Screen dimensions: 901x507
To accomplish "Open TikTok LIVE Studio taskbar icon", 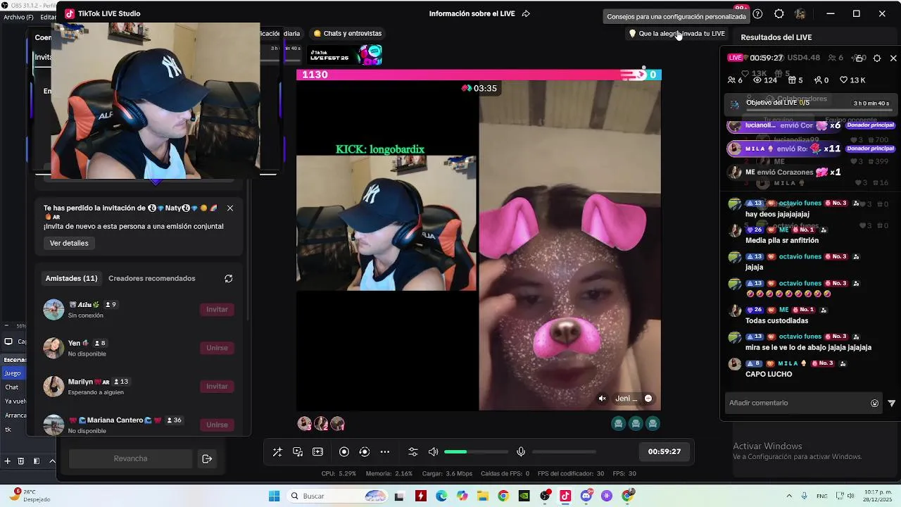I will [x=565, y=496].
